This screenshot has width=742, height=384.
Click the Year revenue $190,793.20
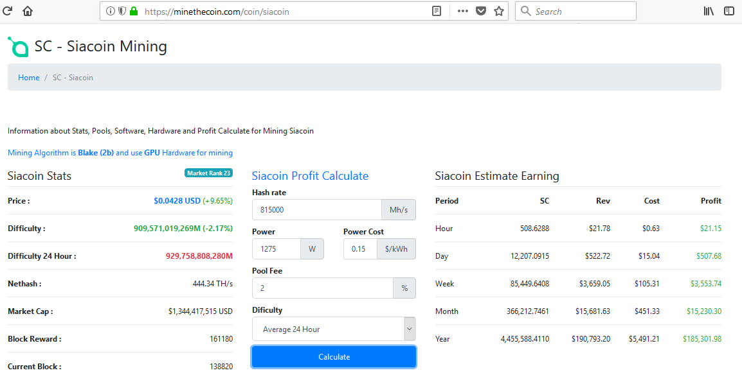coord(590,338)
